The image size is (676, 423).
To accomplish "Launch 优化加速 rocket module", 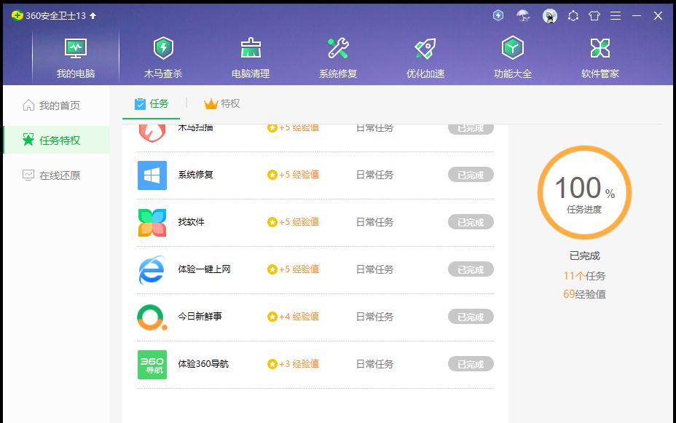I will (425, 57).
